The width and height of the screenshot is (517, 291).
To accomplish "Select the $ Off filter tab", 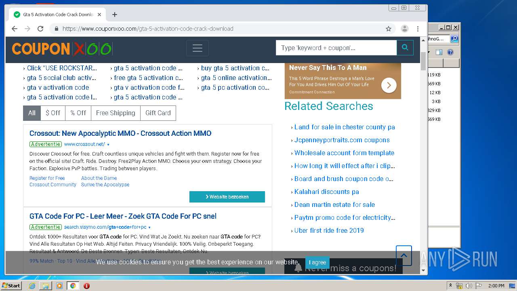I will (53, 113).
